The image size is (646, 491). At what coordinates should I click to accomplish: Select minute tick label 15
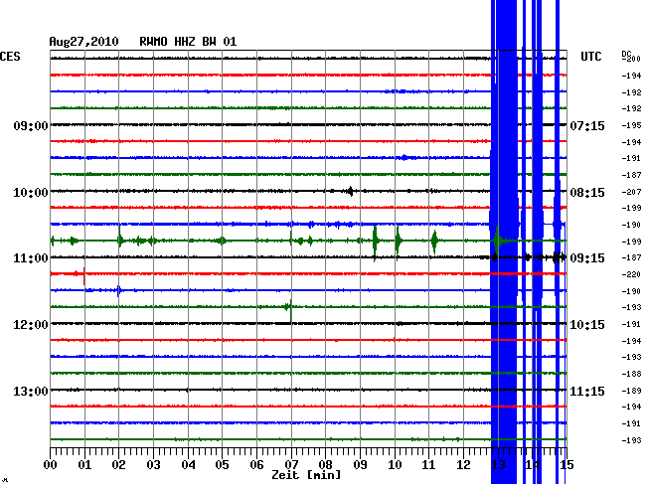tap(567, 465)
